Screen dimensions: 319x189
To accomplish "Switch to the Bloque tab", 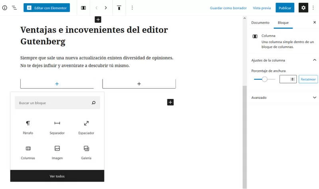I will (x=283, y=23).
